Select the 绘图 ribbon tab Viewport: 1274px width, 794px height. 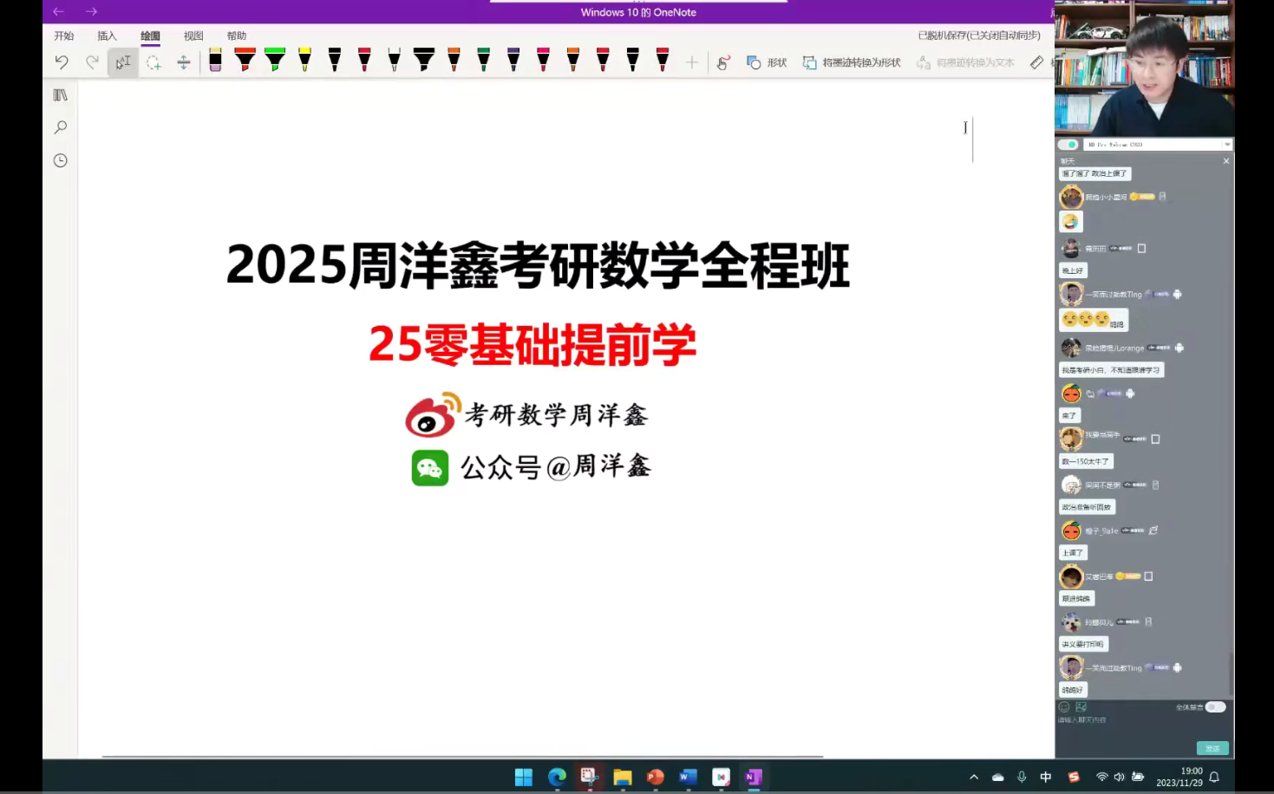[x=150, y=36]
